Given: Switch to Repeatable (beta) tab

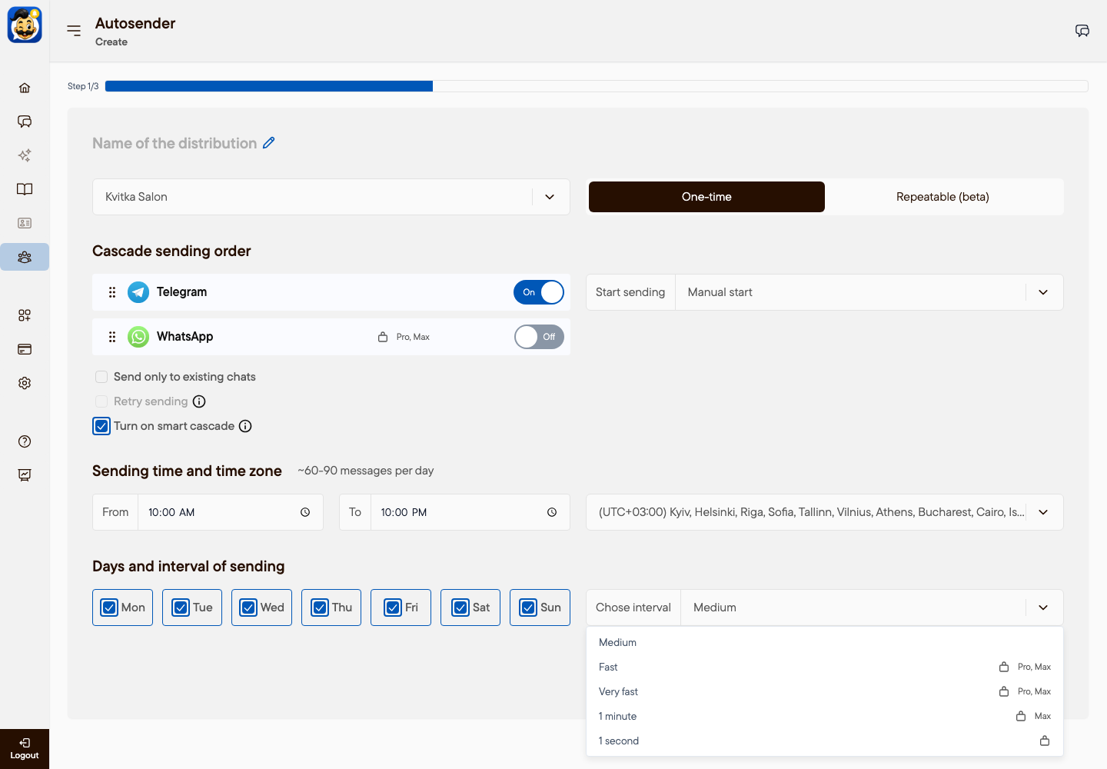Looking at the screenshot, I should tap(942, 197).
